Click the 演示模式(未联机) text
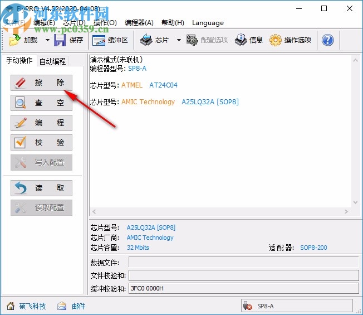 (x=116, y=60)
